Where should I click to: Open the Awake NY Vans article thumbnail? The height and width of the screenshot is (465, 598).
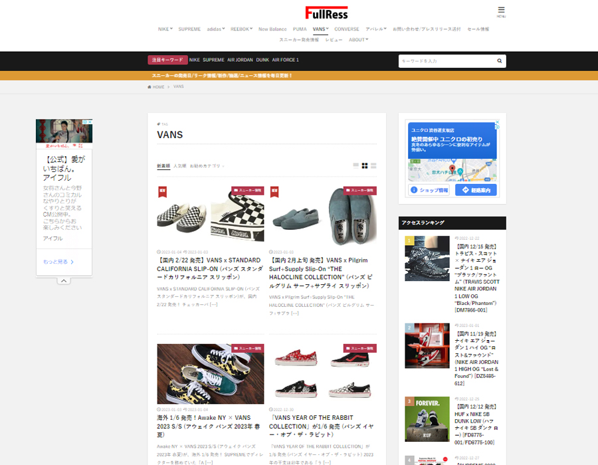(x=210, y=374)
